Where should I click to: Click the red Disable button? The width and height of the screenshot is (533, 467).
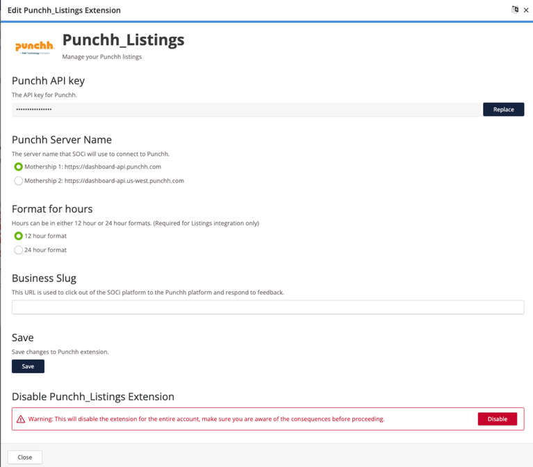(498, 419)
